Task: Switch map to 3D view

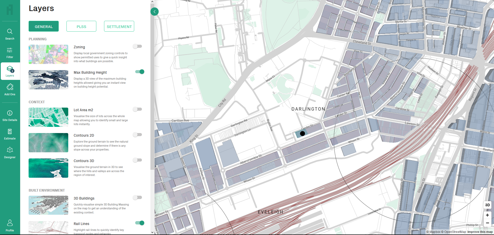Action: tap(487, 205)
